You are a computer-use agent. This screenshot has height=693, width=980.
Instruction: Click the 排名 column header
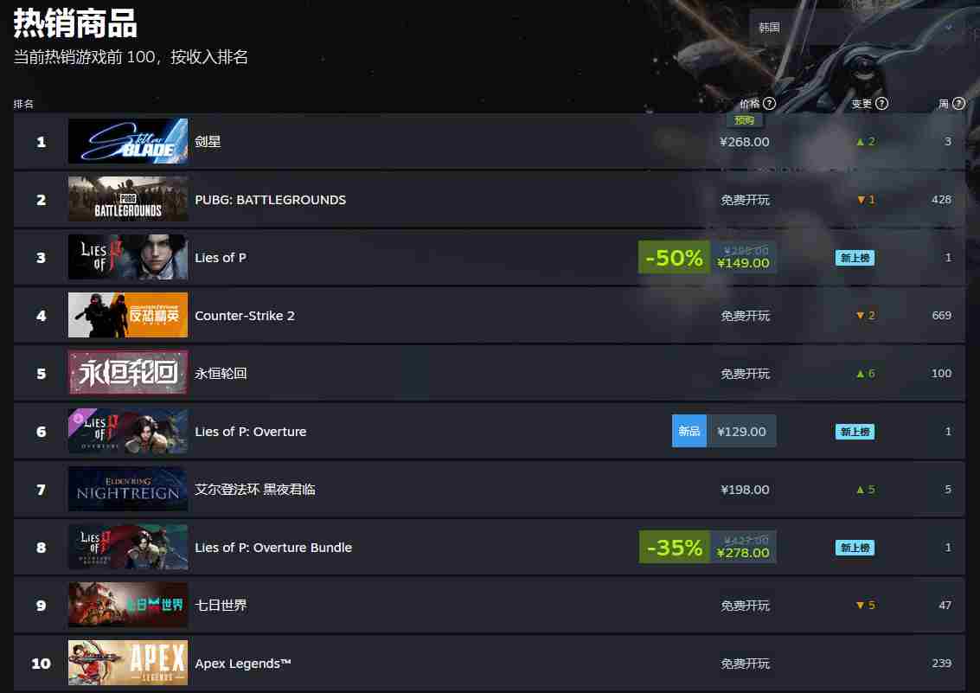tap(23, 104)
